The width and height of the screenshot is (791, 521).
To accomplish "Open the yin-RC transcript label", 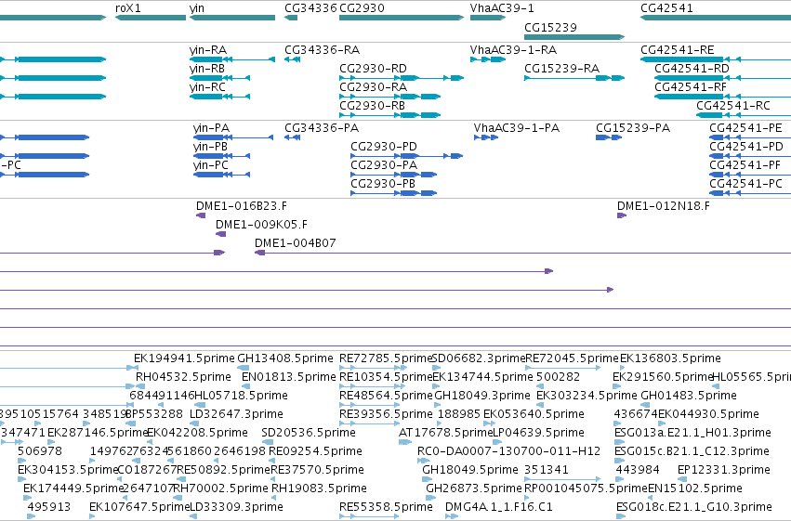I will (207, 87).
